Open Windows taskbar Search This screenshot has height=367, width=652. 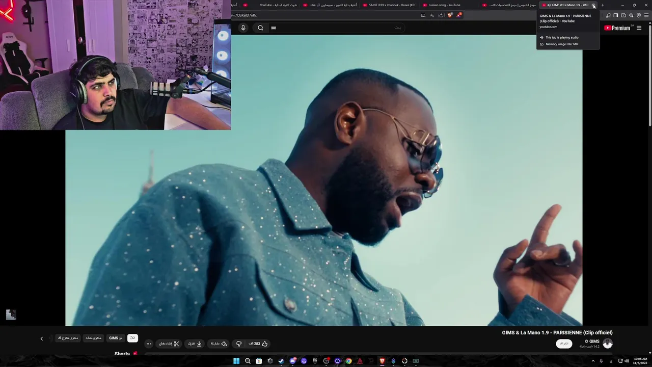[248, 361]
